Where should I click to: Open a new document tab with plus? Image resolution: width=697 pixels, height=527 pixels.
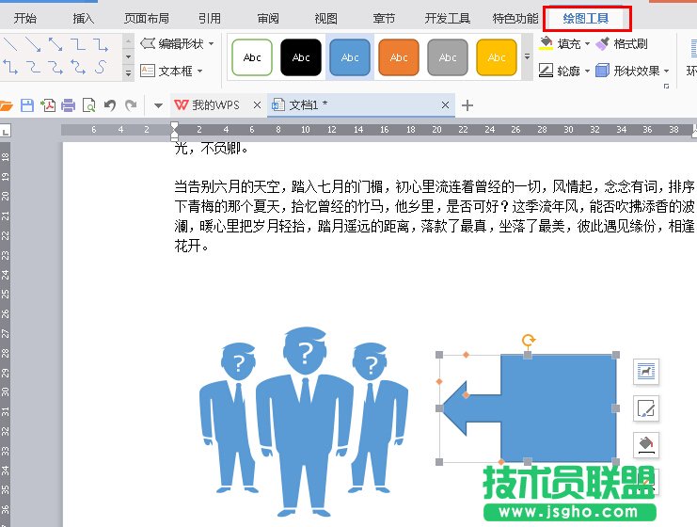pos(467,104)
